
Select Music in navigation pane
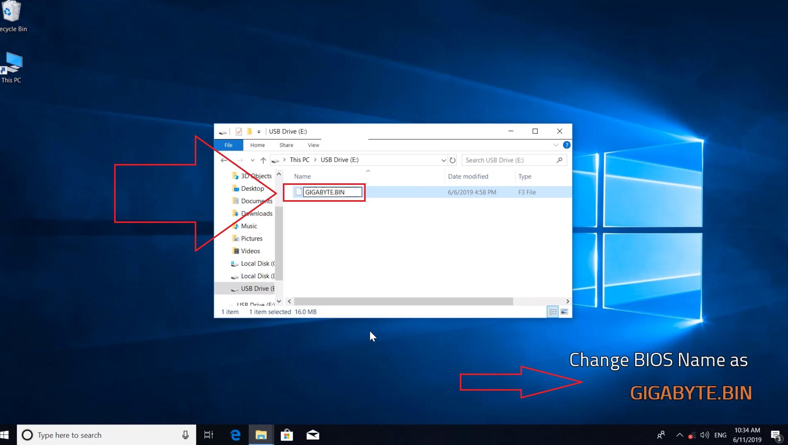(x=244, y=226)
